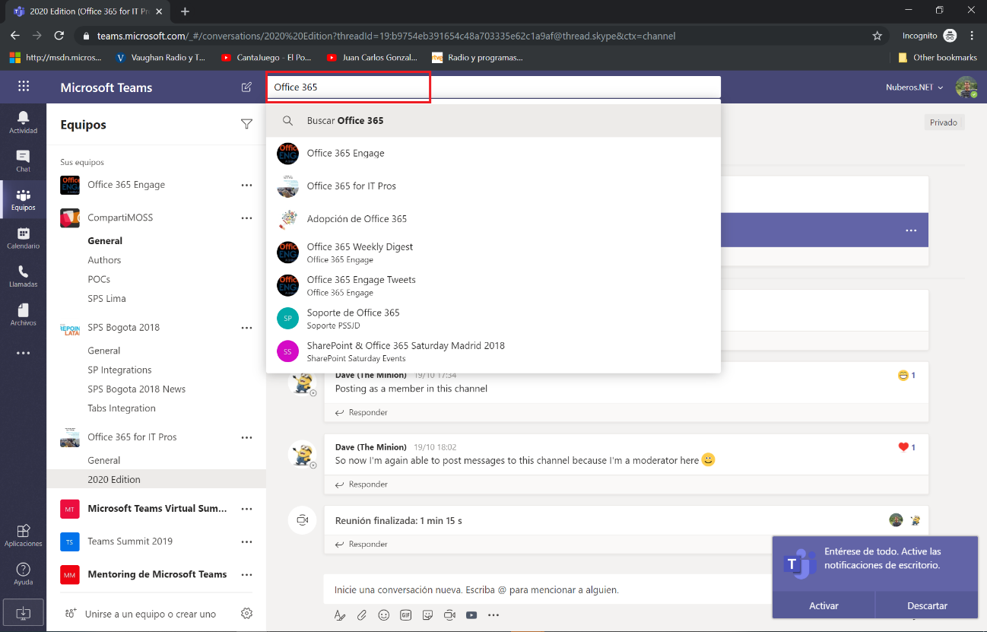
Task: Expand options for Office 365 Engage team
Action: pos(246,185)
